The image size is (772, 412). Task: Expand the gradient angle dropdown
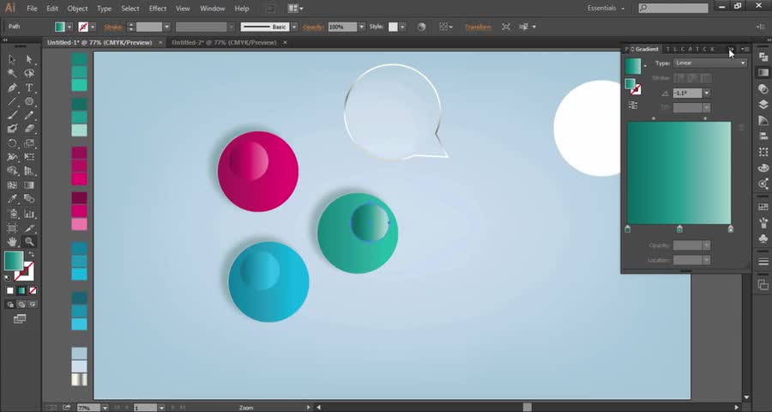pos(706,93)
